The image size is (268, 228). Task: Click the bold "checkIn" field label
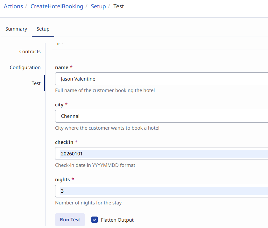point(64,142)
